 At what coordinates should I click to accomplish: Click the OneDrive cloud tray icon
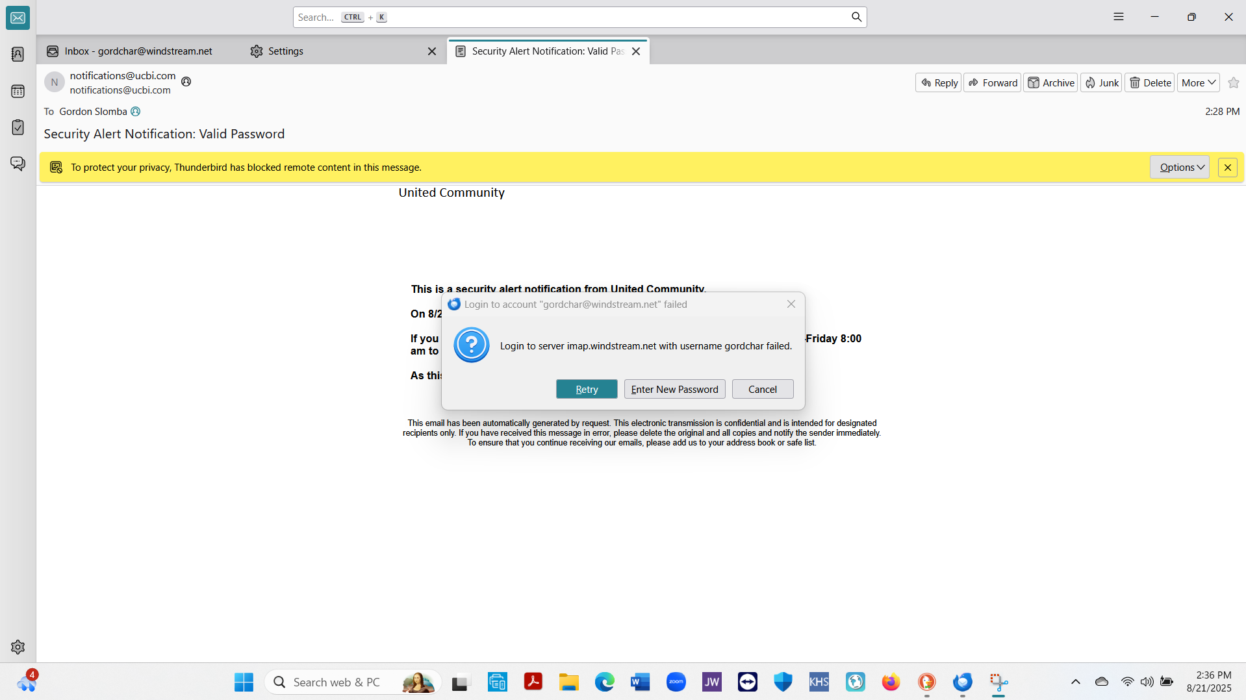pyautogui.click(x=1102, y=682)
